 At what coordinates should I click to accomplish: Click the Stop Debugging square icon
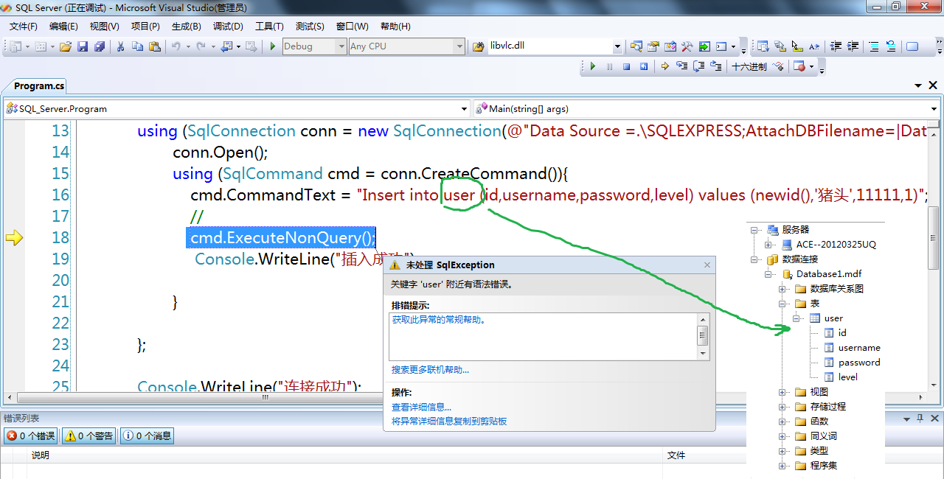626,66
